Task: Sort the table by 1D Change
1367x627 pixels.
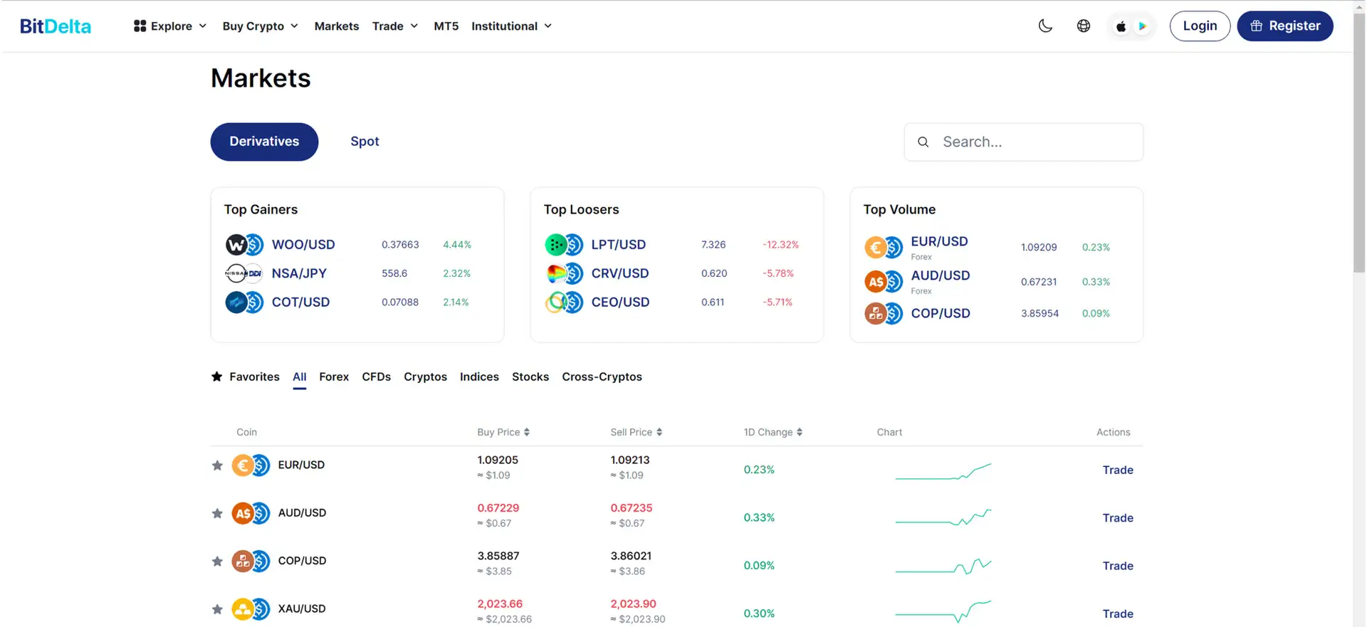Action: (772, 432)
